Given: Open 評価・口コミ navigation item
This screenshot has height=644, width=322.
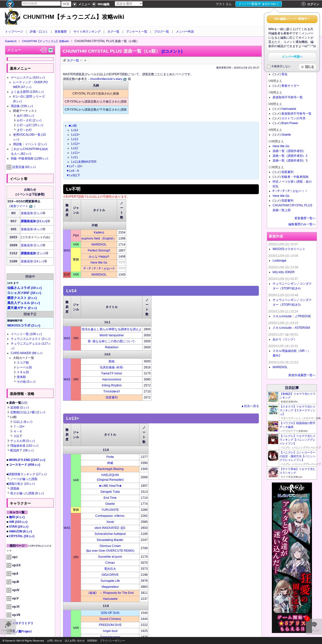Looking at the screenshot, I should (x=39, y=32).
